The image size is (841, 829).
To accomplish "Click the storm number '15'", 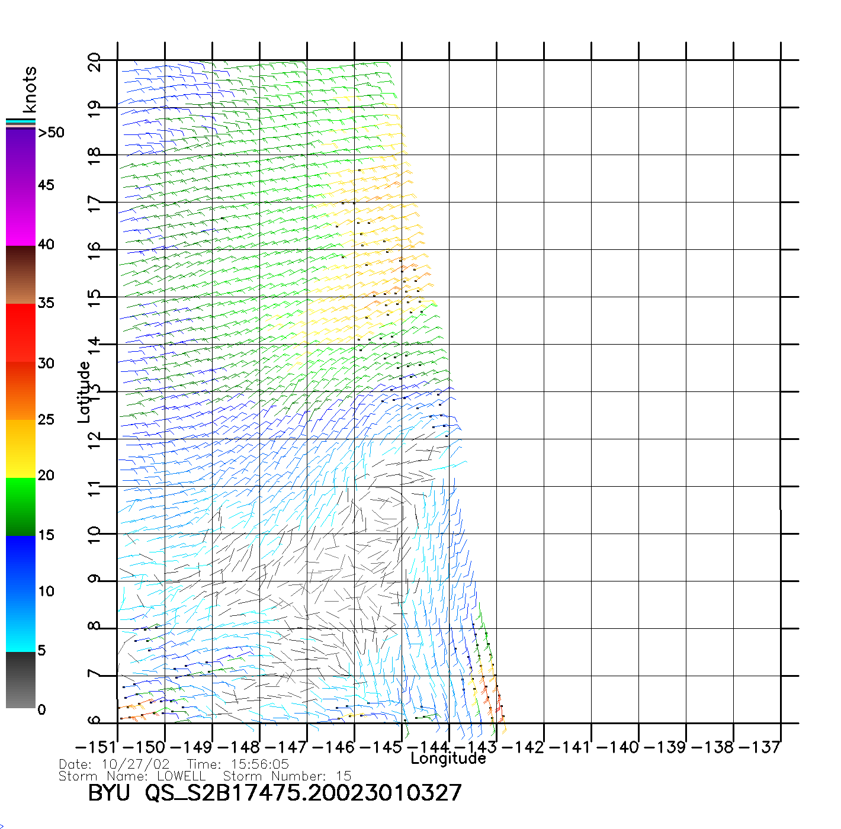I will (343, 776).
